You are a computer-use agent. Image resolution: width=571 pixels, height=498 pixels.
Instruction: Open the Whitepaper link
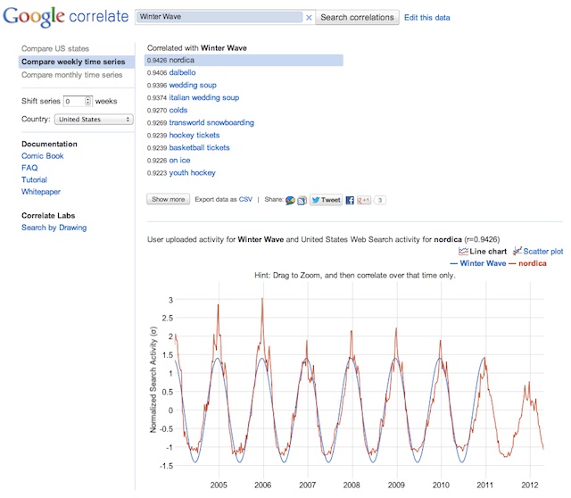click(41, 192)
